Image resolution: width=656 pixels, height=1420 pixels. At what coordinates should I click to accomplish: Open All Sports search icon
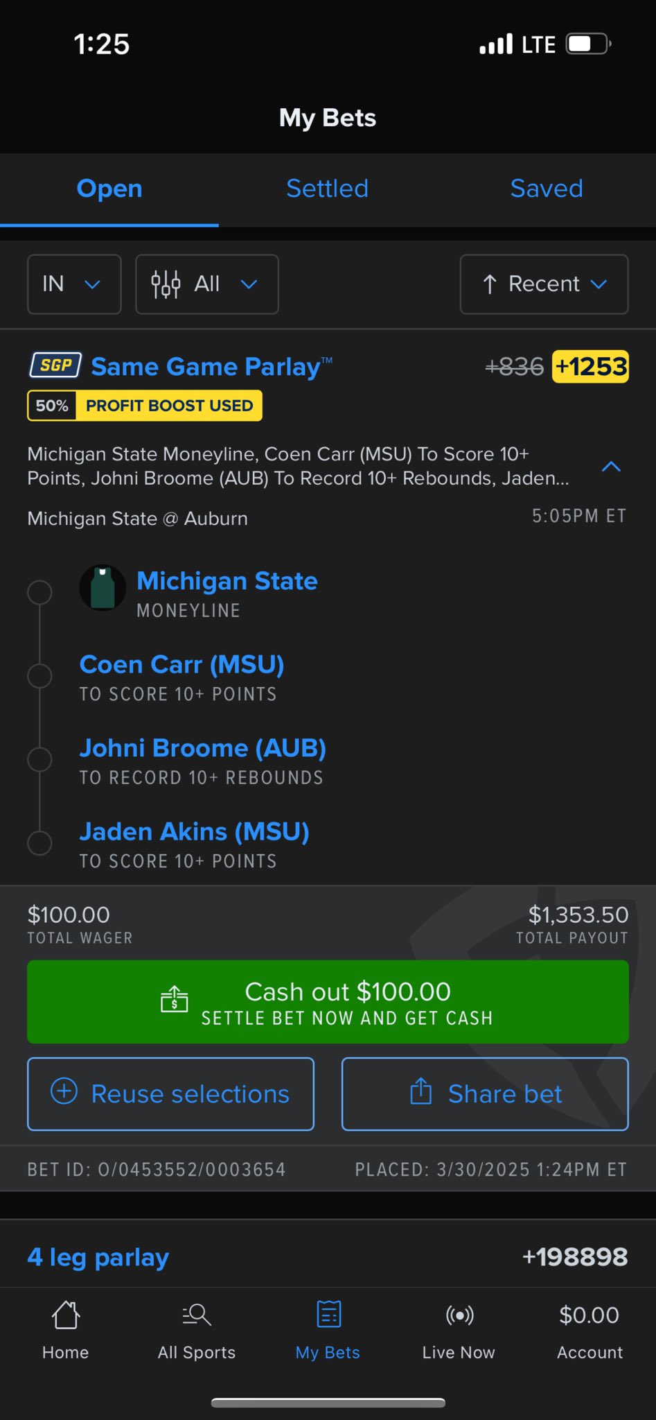(x=197, y=1315)
